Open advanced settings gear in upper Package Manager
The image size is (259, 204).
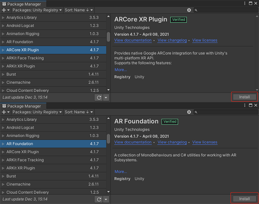pyautogui.click(x=189, y=10)
